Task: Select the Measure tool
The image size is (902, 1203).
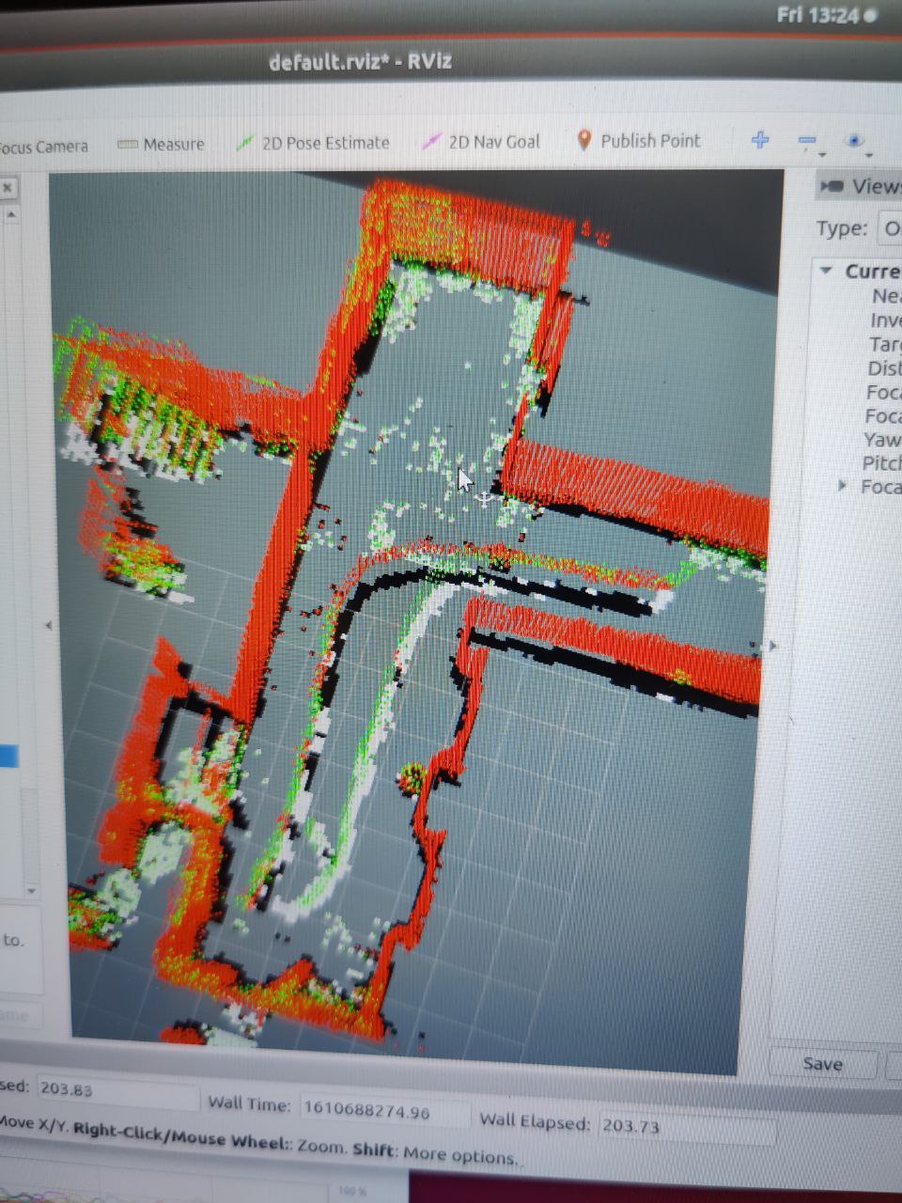Action: [x=161, y=145]
